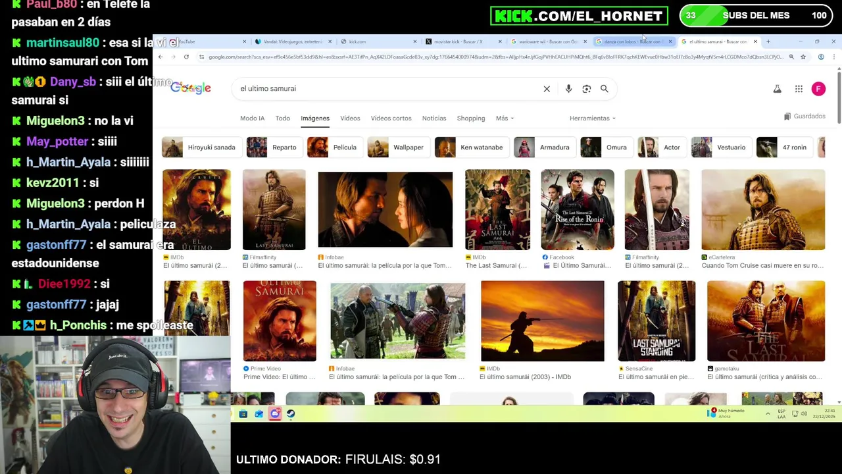Open Guardados saved items
Screen dimensions: 842x474
pos(805,117)
